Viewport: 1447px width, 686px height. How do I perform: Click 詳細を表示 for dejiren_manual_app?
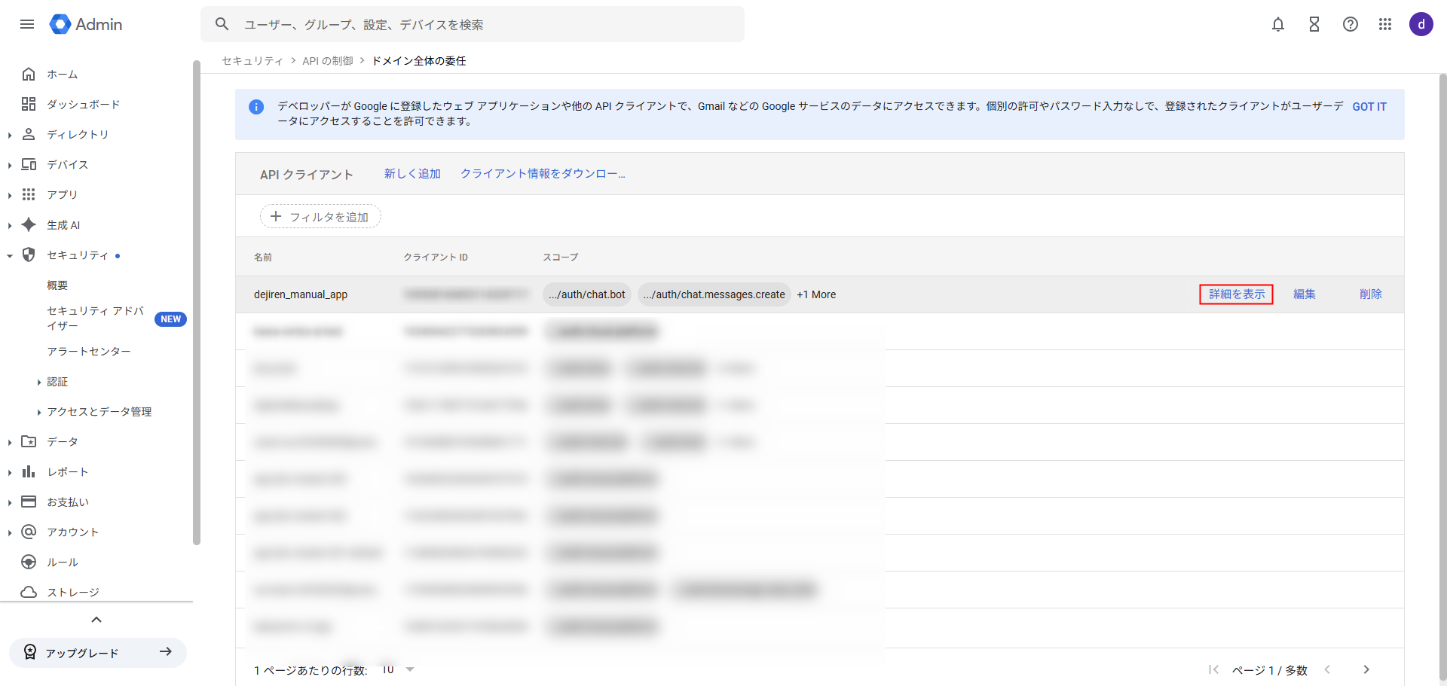[x=1236, y=294]
